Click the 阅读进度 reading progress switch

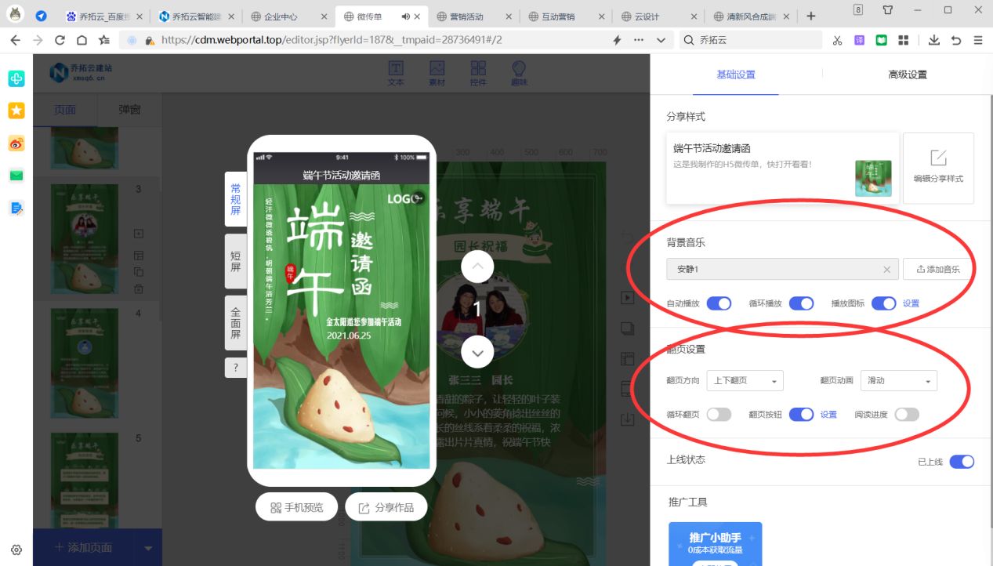pos(907,414)
